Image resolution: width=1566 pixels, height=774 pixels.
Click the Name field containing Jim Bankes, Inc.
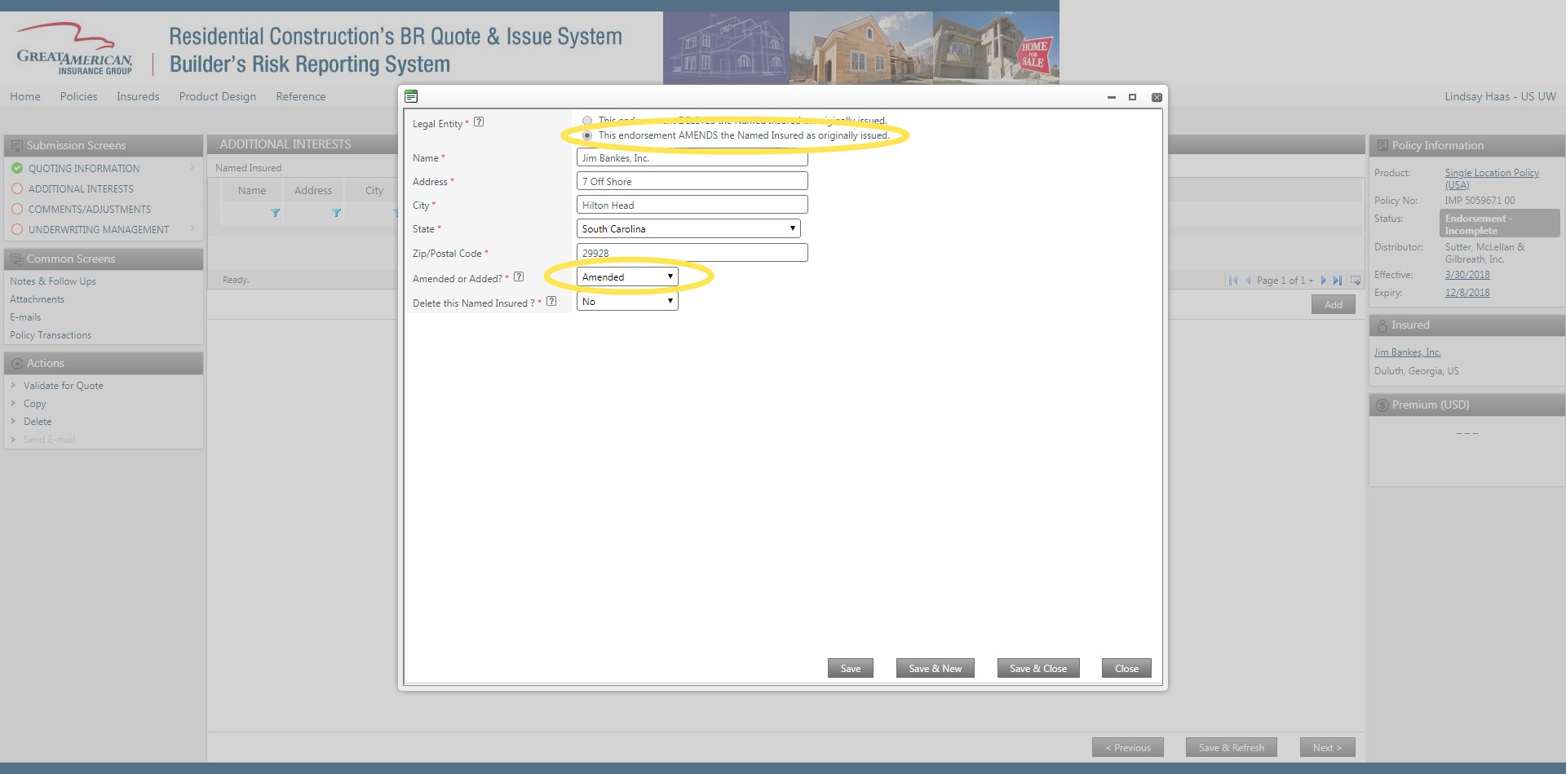tap(692, 158)
